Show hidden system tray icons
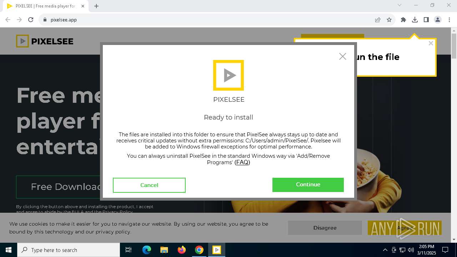This screenshot has height=257, width=457. (385, 250)
